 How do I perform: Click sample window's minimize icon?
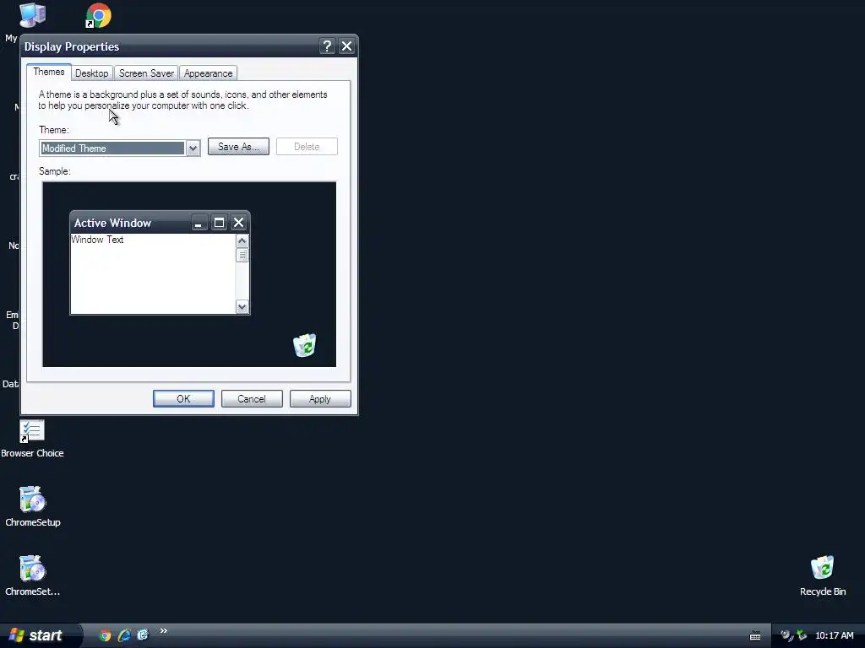199,223
